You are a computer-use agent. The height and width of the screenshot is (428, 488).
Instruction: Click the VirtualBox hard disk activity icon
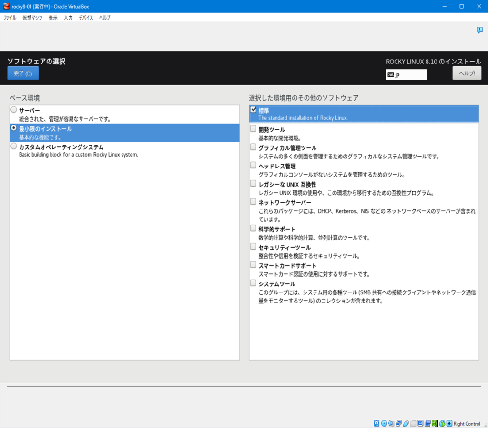click(x=376, y=423)
